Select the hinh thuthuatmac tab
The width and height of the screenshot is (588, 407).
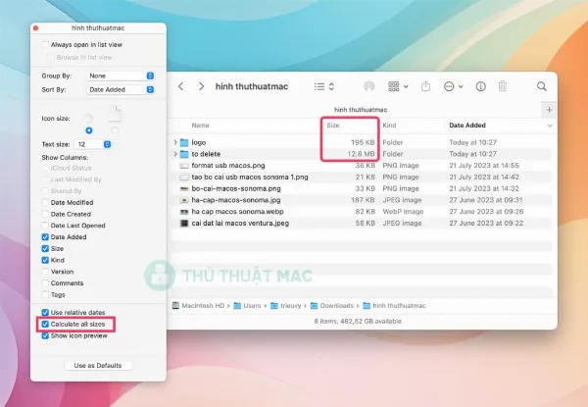coord(361,110)
